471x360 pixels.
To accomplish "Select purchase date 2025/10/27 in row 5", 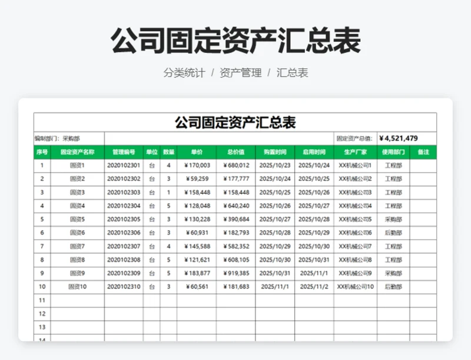I will (275, 220).
